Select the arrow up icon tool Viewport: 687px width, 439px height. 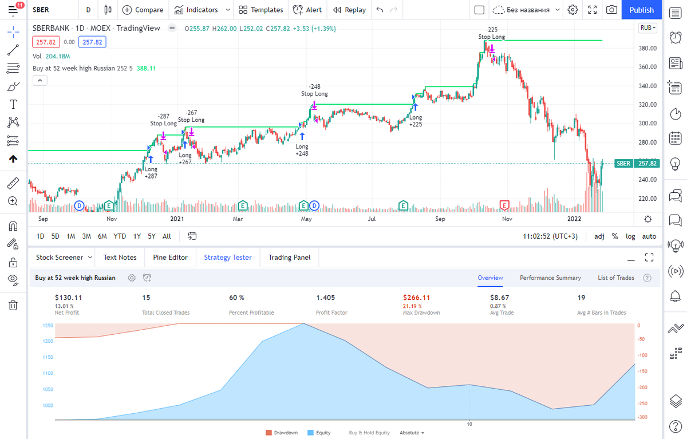[13, 159]
